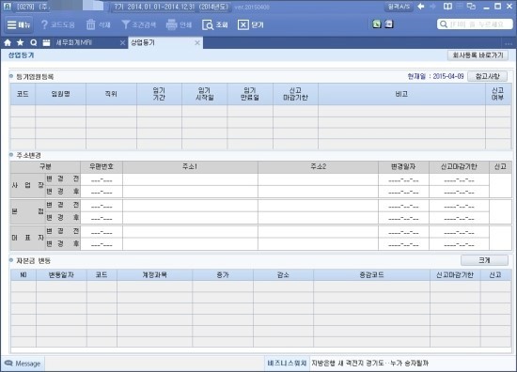Click the 증감코드 column header

371,275
